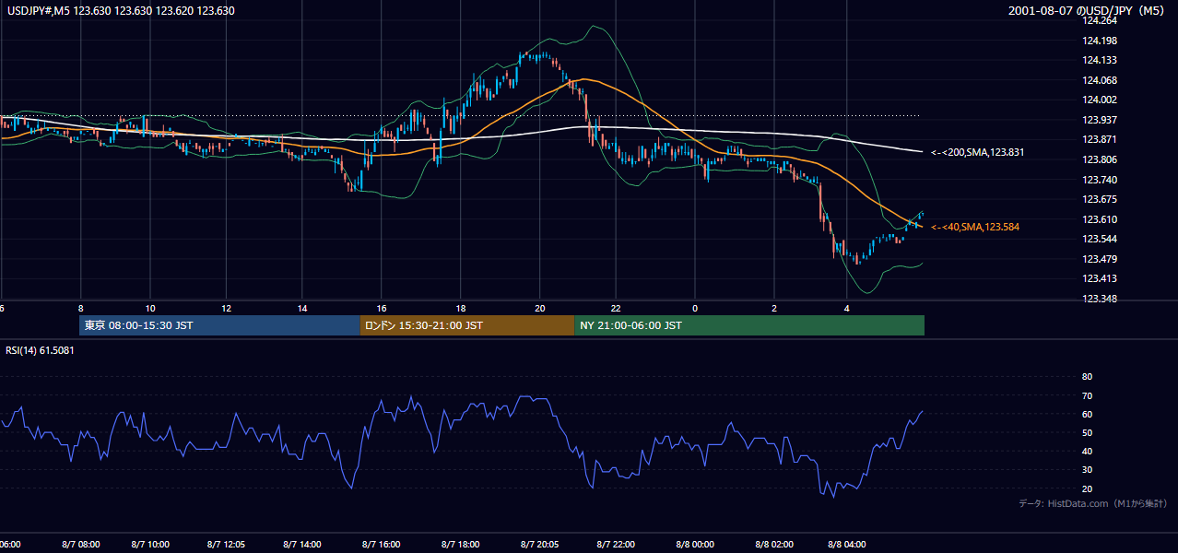Image resolution: width=1178 pixels, height=553 pixels.
Task: Click the RSI 80 level label
Action: tap(1087, 377)
